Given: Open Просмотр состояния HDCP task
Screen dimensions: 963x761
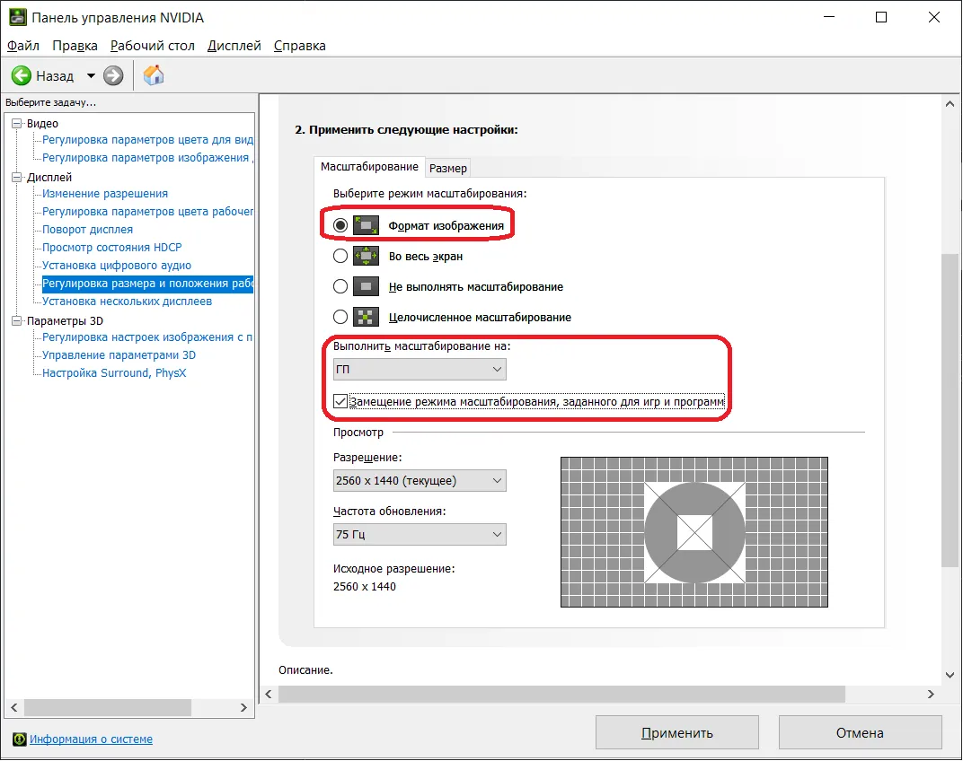Looking at the screenshot, I should point(111,248).
